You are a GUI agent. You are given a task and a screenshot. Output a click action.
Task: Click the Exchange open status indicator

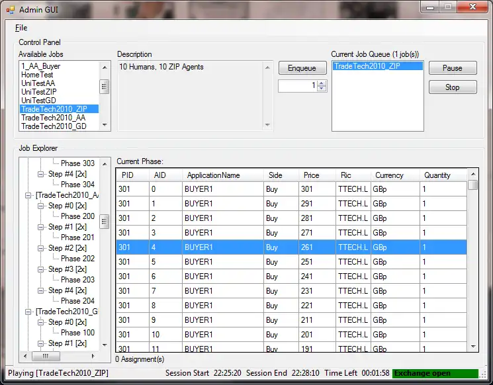click(x=435, y=373)
